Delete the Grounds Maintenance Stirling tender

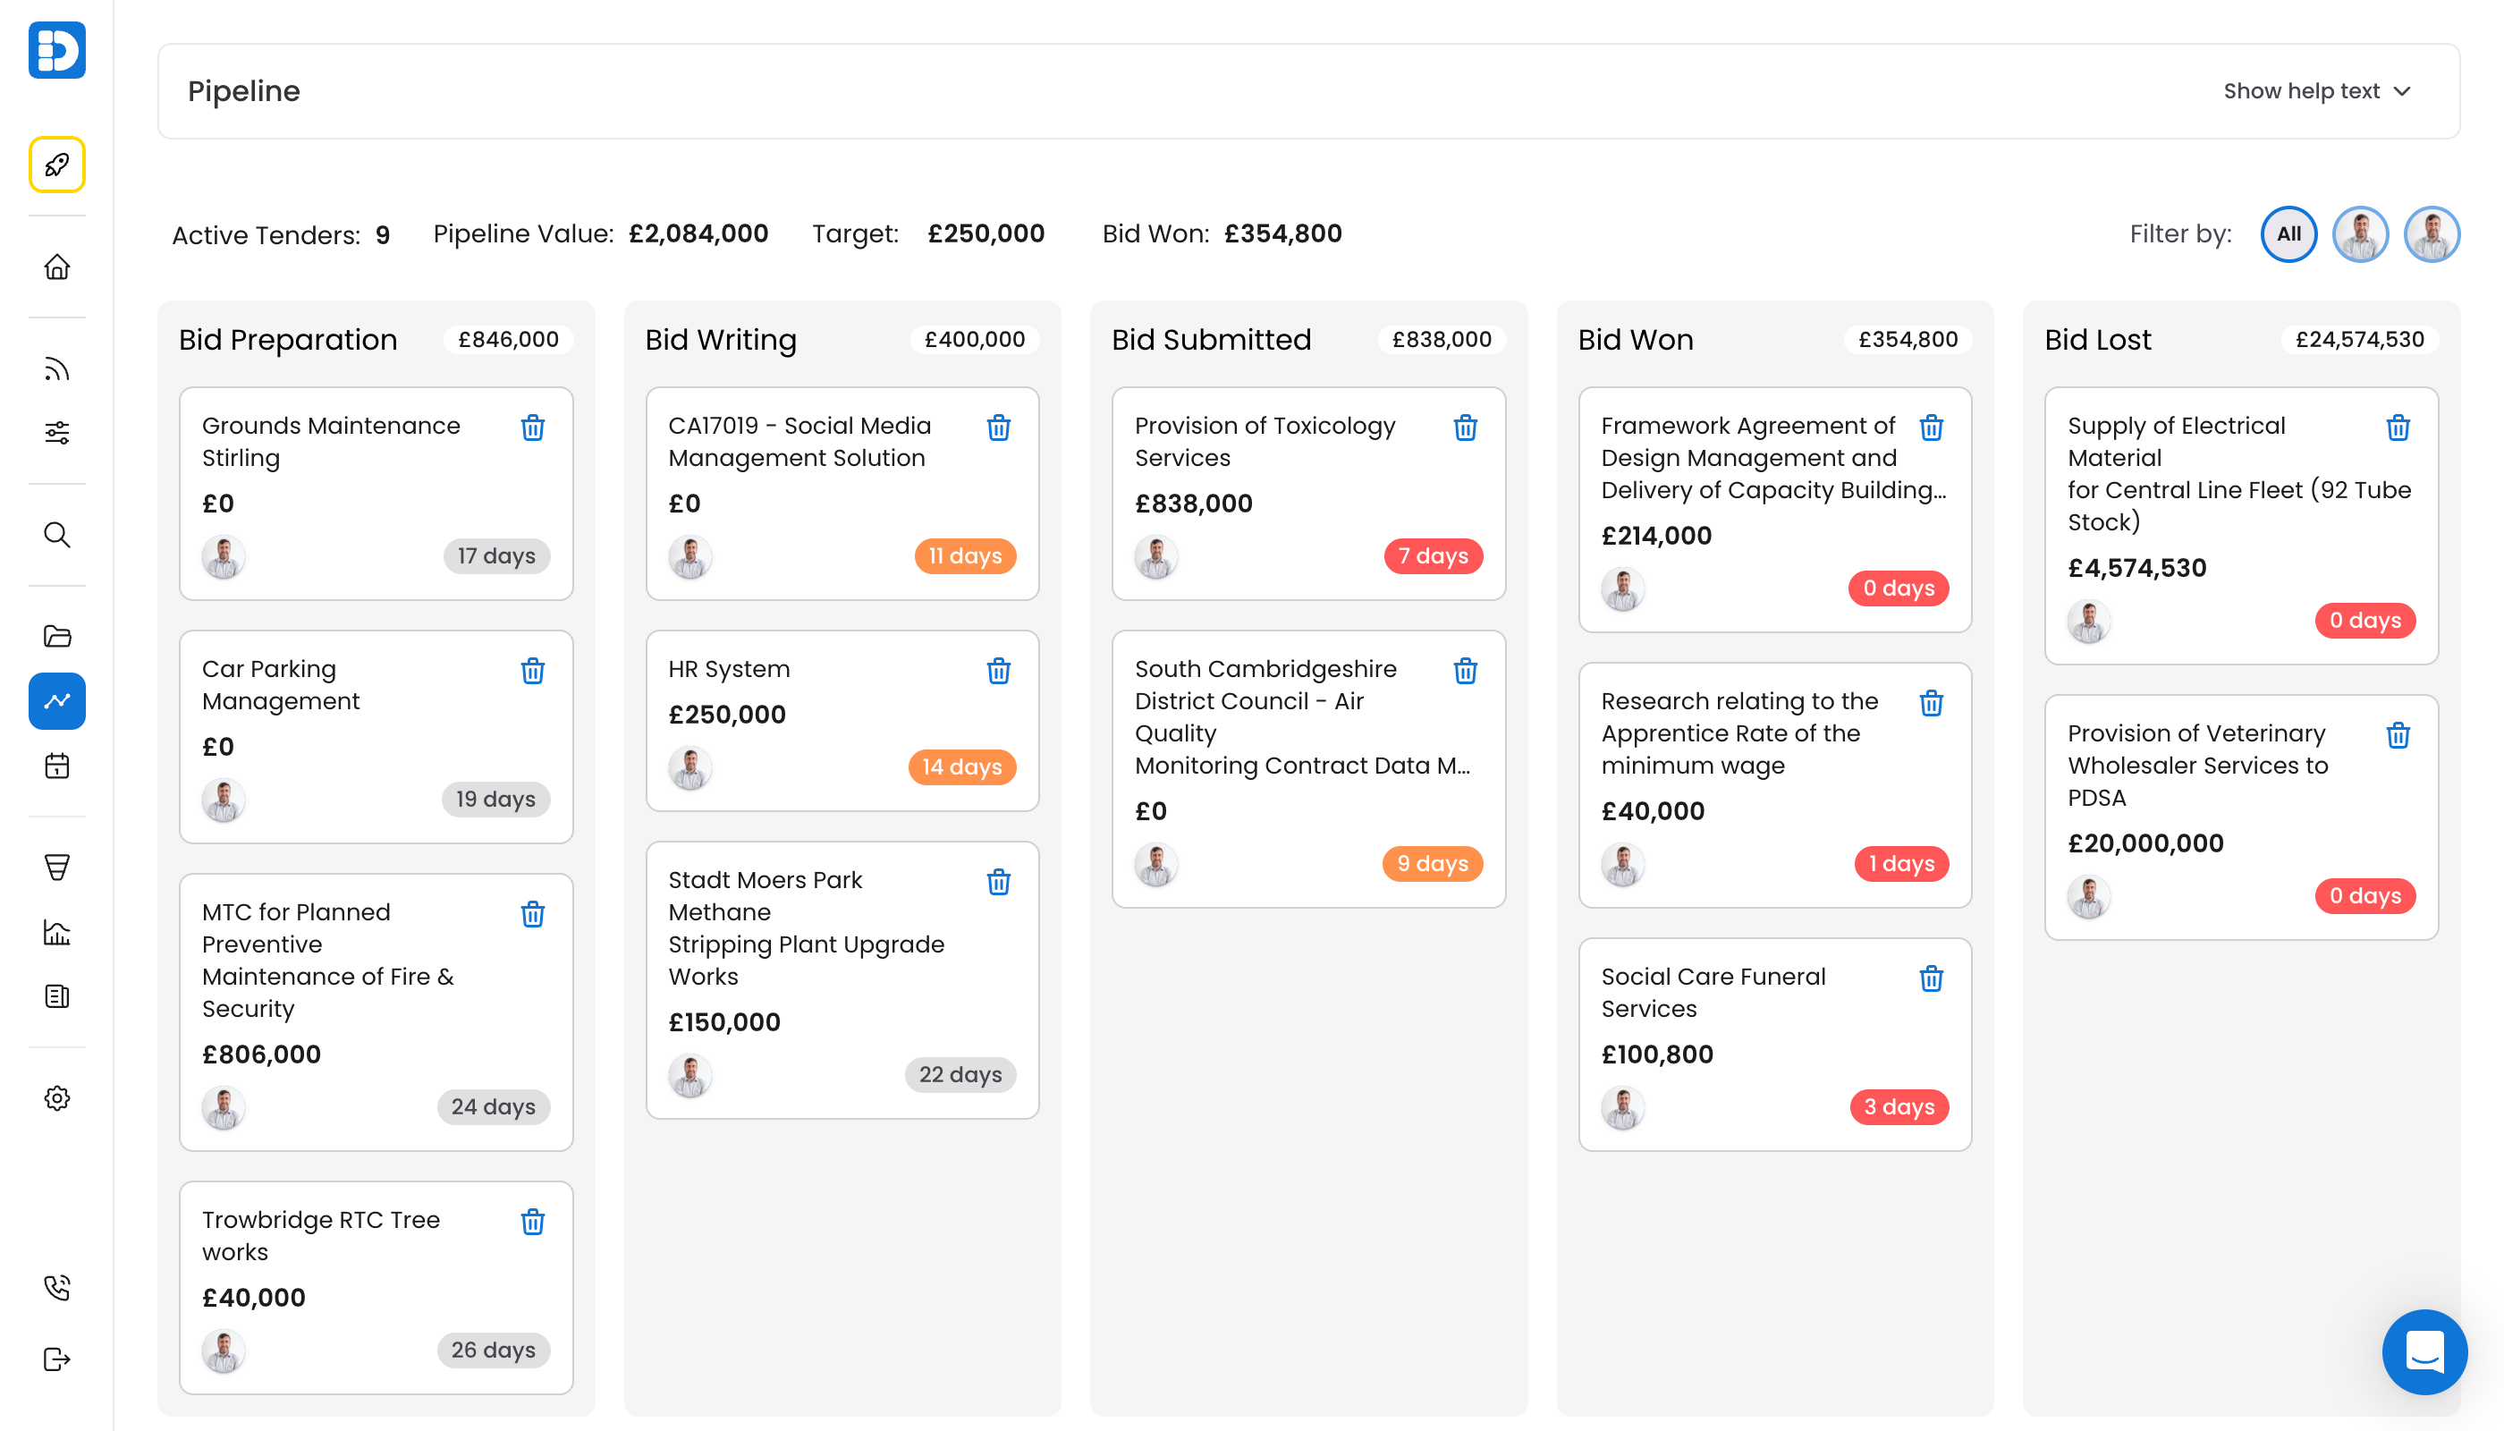pos(533,428)
